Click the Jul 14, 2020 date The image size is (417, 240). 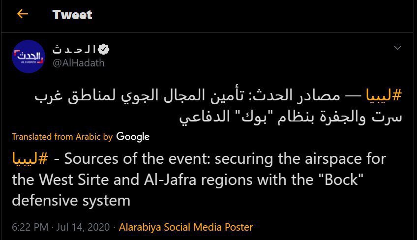[x=81, y=227]
